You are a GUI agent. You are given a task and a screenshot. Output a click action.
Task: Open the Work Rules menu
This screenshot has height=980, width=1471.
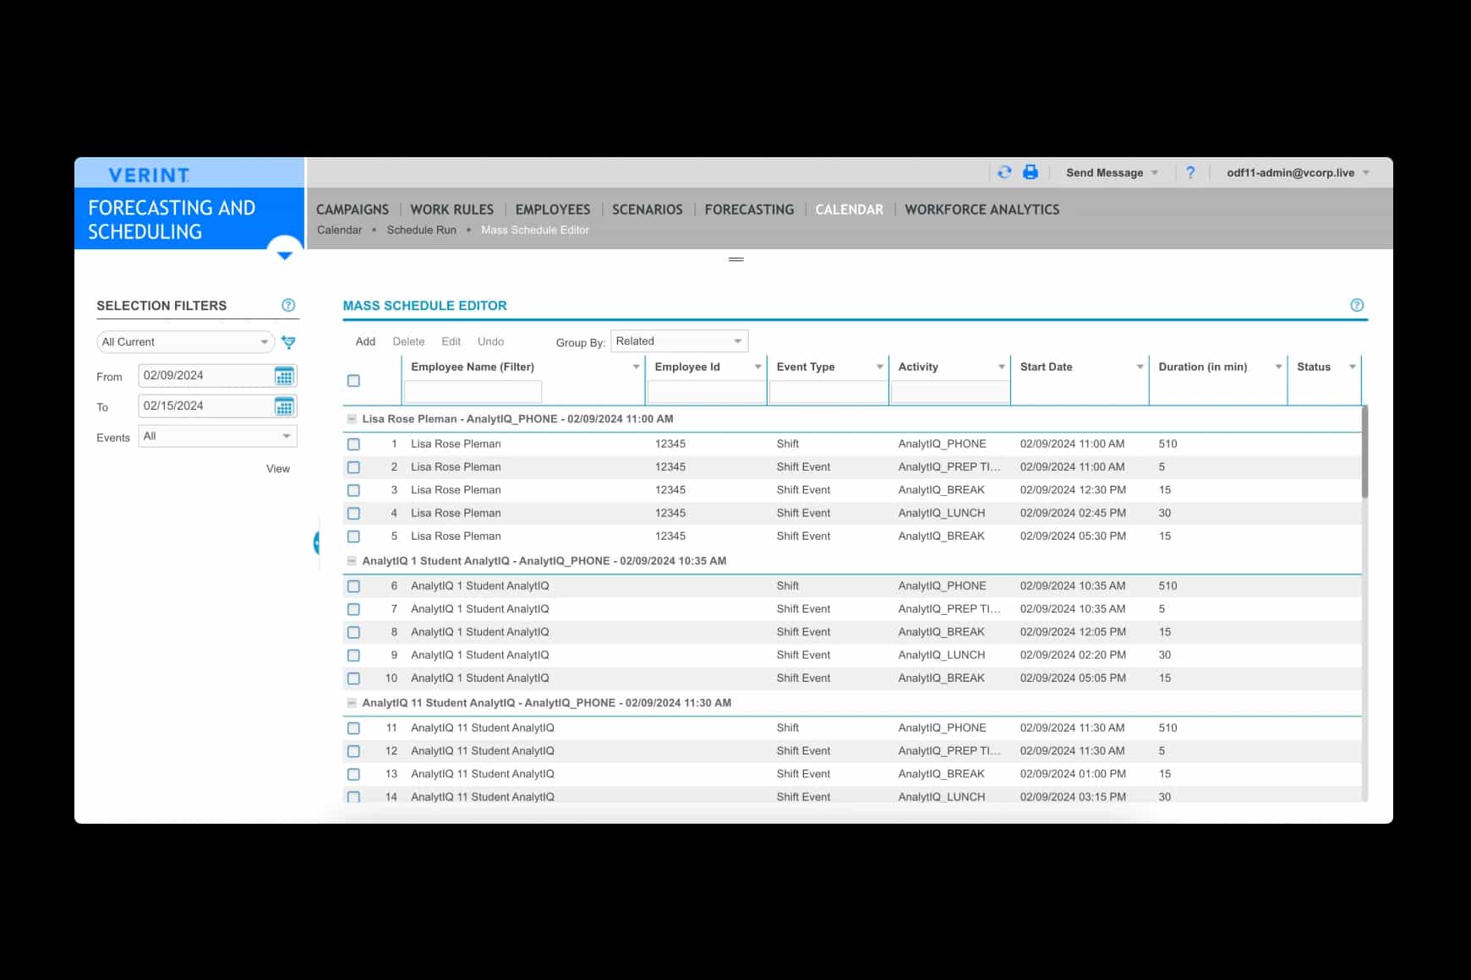(x=452, y=210)
